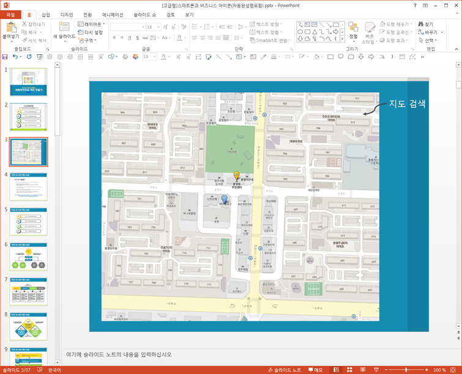
Task: Open the Layout (레이아웃) dropdown
Action: [91, 24]
